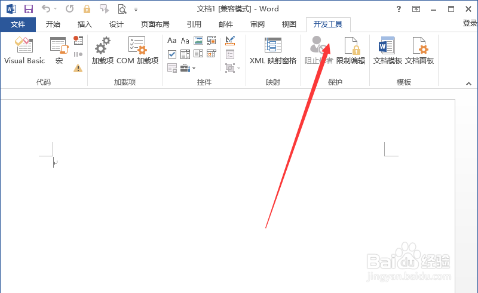
Task: Click the repeat/redo circular arrow icon
Action: pyautogui.click(x=70, y=9)
